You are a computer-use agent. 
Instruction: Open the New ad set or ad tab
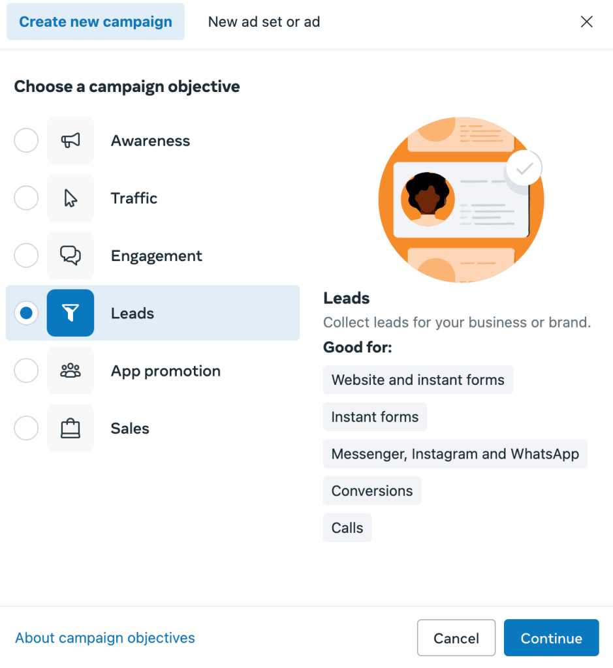pos(264,22)
